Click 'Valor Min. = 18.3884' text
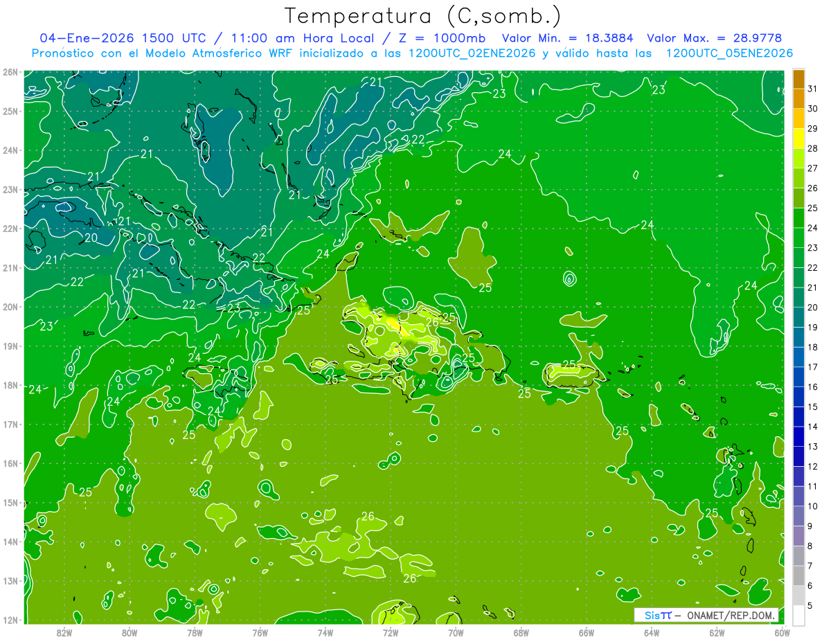Viewport: 831px width, 642px height. 568,38
